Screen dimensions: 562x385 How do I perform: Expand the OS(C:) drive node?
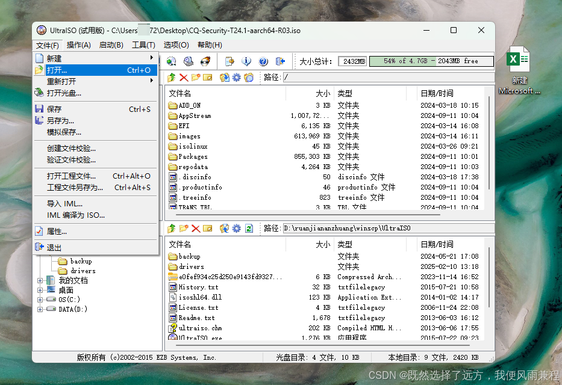point(40,300)
